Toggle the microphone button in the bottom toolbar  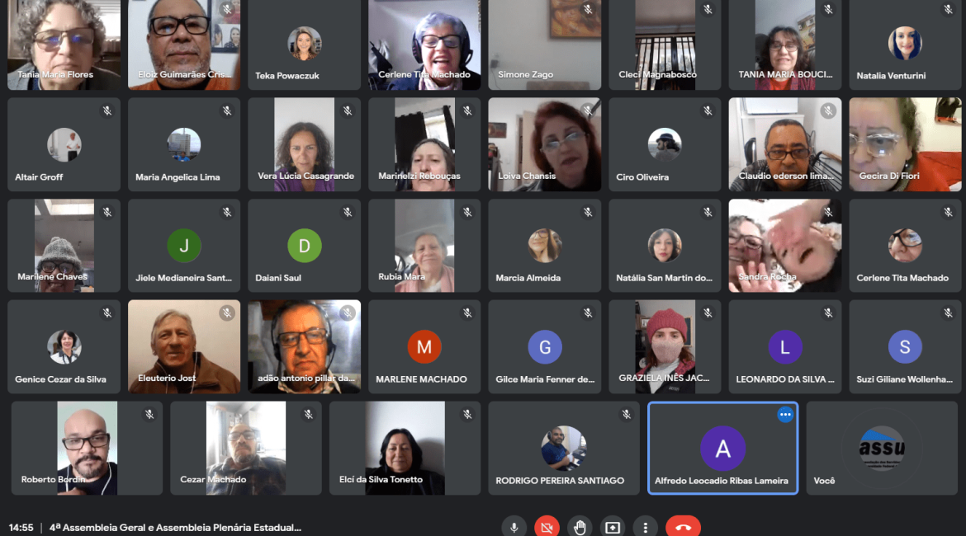[514, 527]
